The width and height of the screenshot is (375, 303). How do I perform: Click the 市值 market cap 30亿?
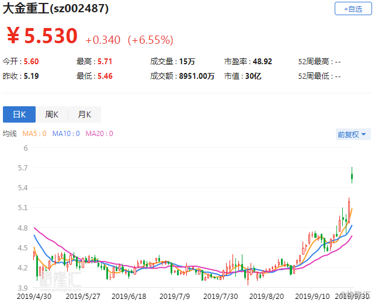tap(254, 76)
